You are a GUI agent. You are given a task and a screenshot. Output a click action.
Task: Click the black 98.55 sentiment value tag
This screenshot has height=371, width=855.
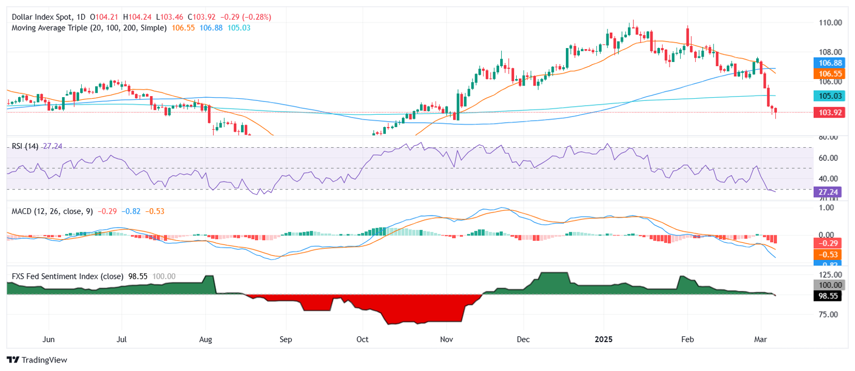[828, 296]
